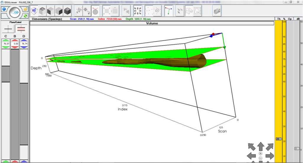This screenshot has height=163, width=303.
Task: Click the blank button below the info icon
Action: pos(4,16)
